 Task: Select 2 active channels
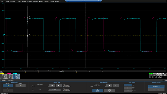tap(128, 88)
